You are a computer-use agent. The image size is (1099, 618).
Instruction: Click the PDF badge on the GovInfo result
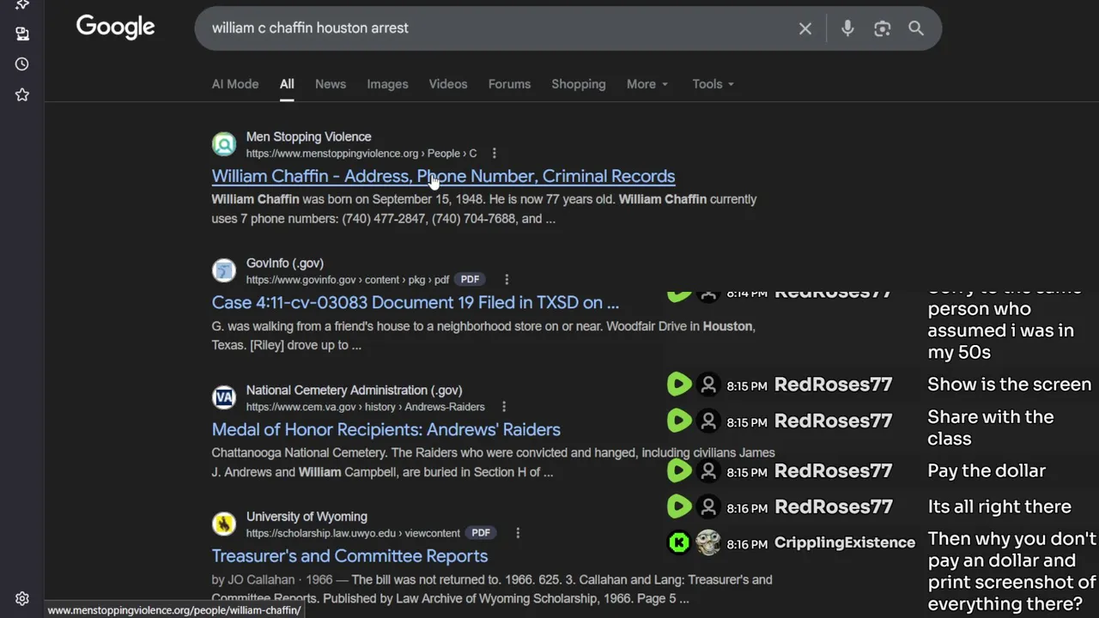(470, 280)
